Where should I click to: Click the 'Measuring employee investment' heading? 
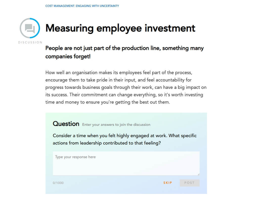(120, 28)
